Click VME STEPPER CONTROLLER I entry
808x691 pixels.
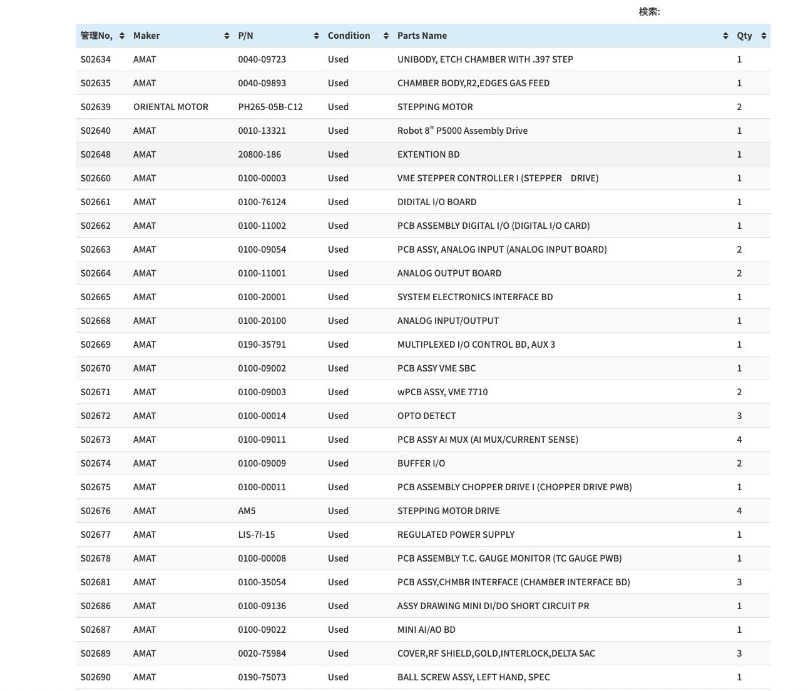tap(498, 178)
